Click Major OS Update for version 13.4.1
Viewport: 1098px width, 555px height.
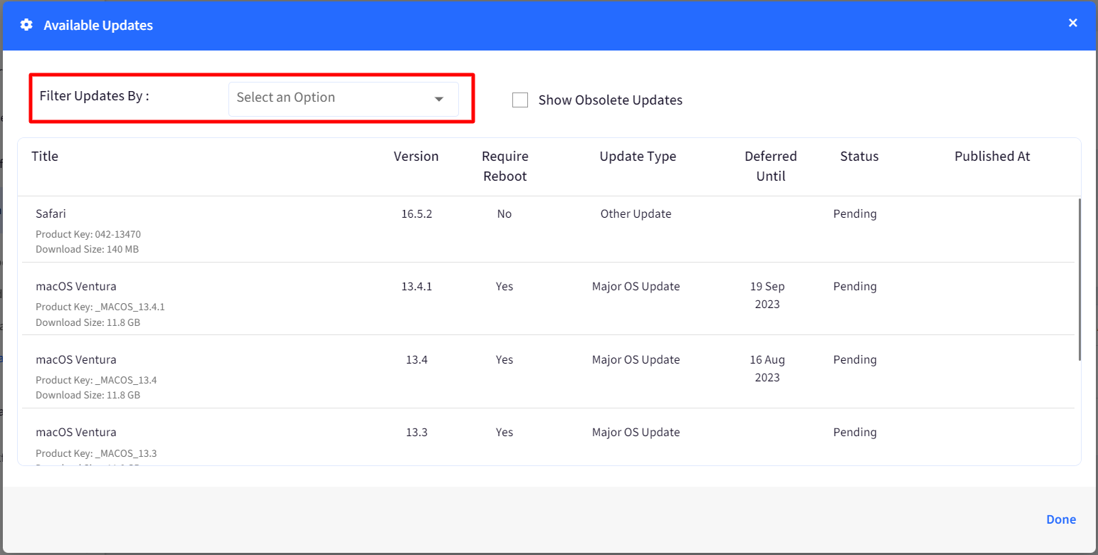point(636,287)
